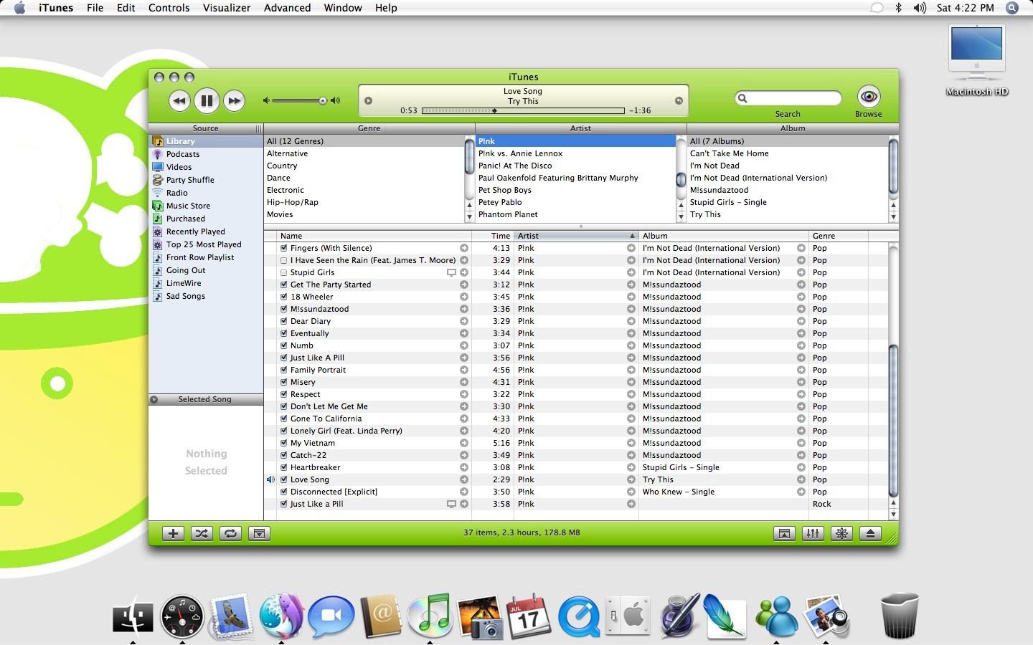This screenshot has width=1033, height=645.
Task: Click the screen icon beside the equalizer button
Action: tap(784, 533)
